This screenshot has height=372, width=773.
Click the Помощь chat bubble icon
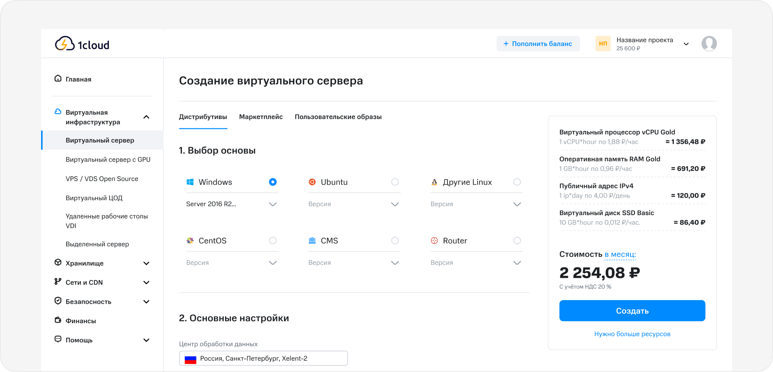pyautogui.click(x=58, y=340)
